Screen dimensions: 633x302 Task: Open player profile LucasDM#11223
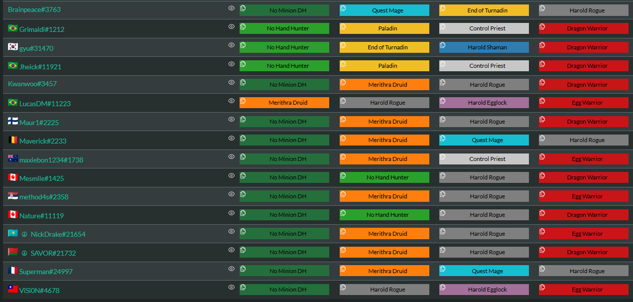click(x=45, y=104)
